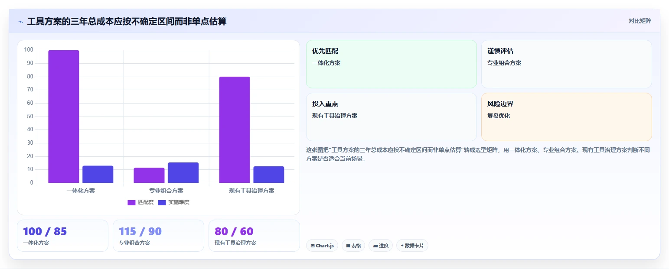Click the lightning icon beside the title

click(20, 22)
